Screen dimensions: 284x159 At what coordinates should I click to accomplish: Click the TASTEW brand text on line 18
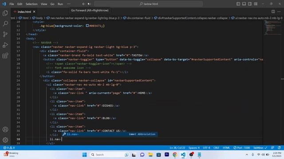137,55
